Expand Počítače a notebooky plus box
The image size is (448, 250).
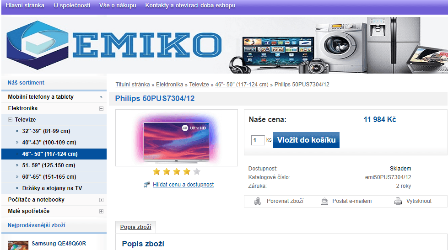point(101,200)
